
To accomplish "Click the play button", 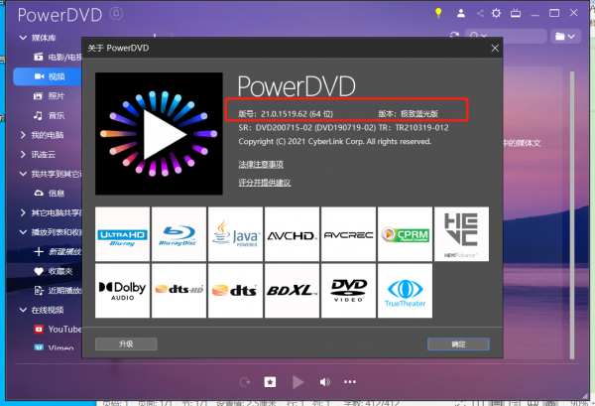I will pos(297,382).
